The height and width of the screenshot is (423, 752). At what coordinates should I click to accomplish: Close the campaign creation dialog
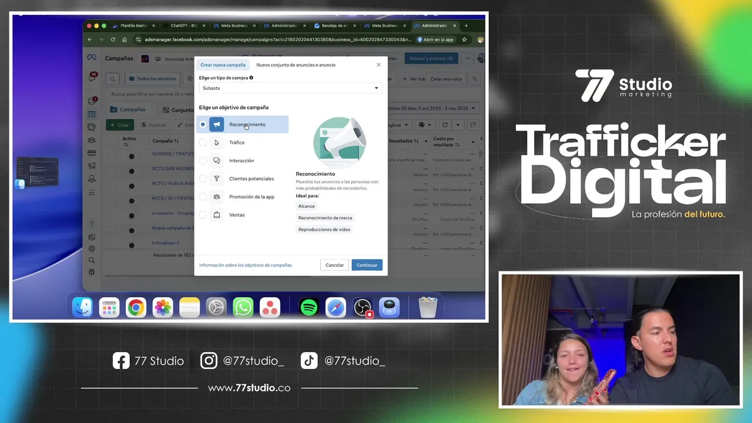pyautogui.click(x=378, y=65)
